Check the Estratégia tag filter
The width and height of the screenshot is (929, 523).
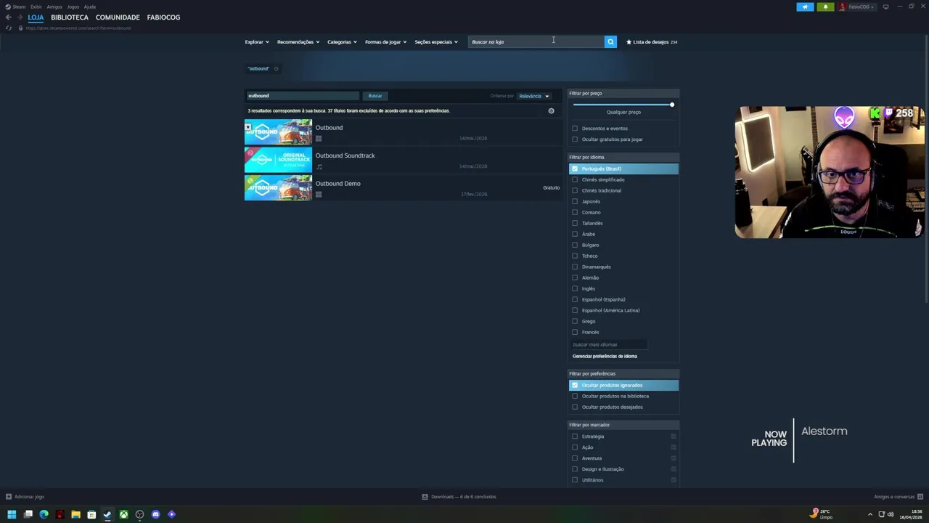pos(575,437)
